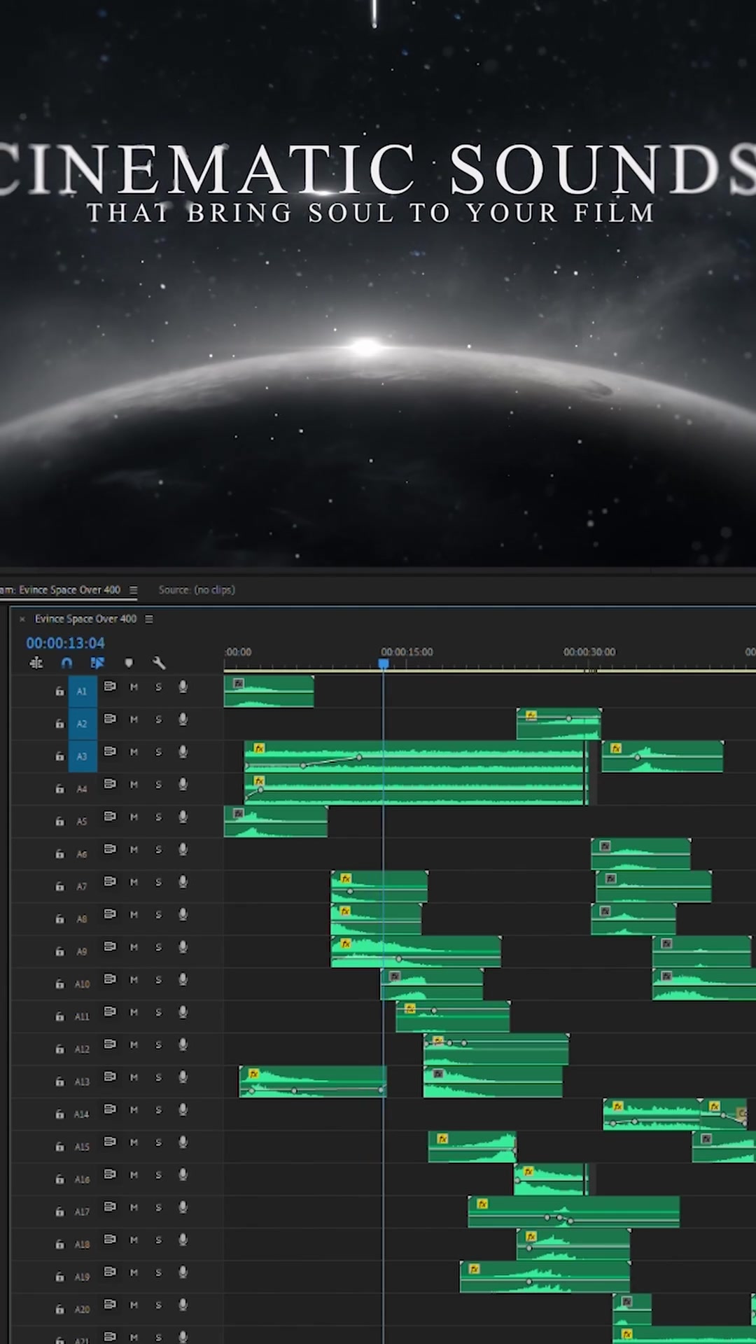Viewport: 756px width, 1344px height.
Task: Open Program monitor panel menu icon
Action: coord(133,590)
